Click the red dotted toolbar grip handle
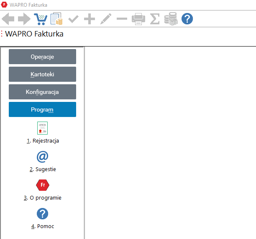256x239 pixels. click(x=2, y=34)
